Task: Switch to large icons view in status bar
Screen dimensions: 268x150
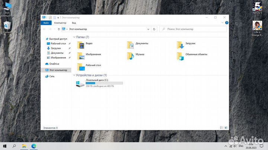Action: click(226, 127)
